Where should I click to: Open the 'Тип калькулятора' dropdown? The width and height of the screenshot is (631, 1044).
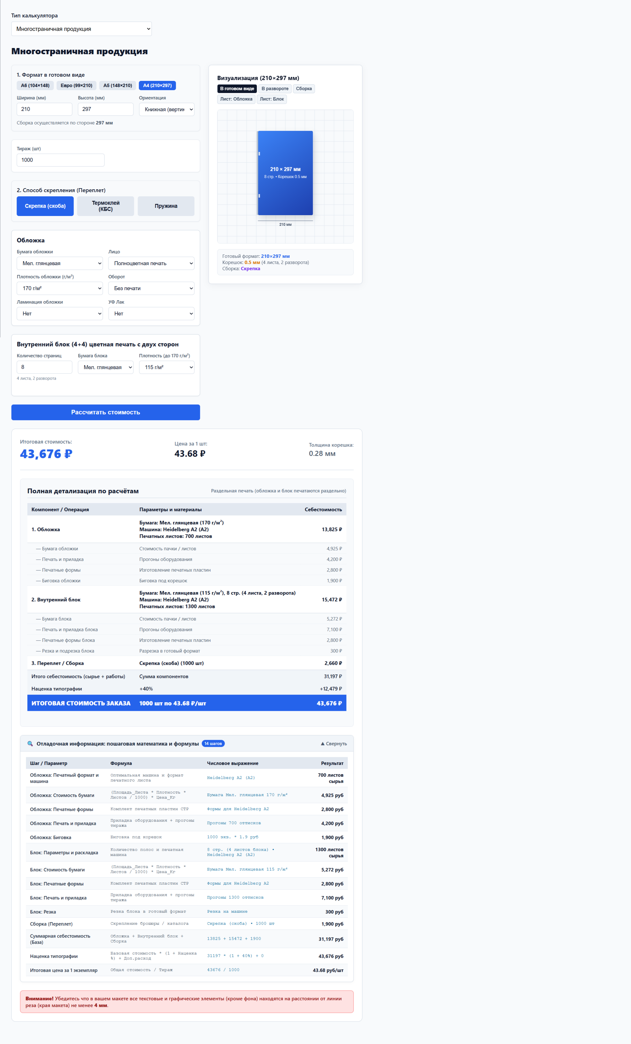click(81, 29)
